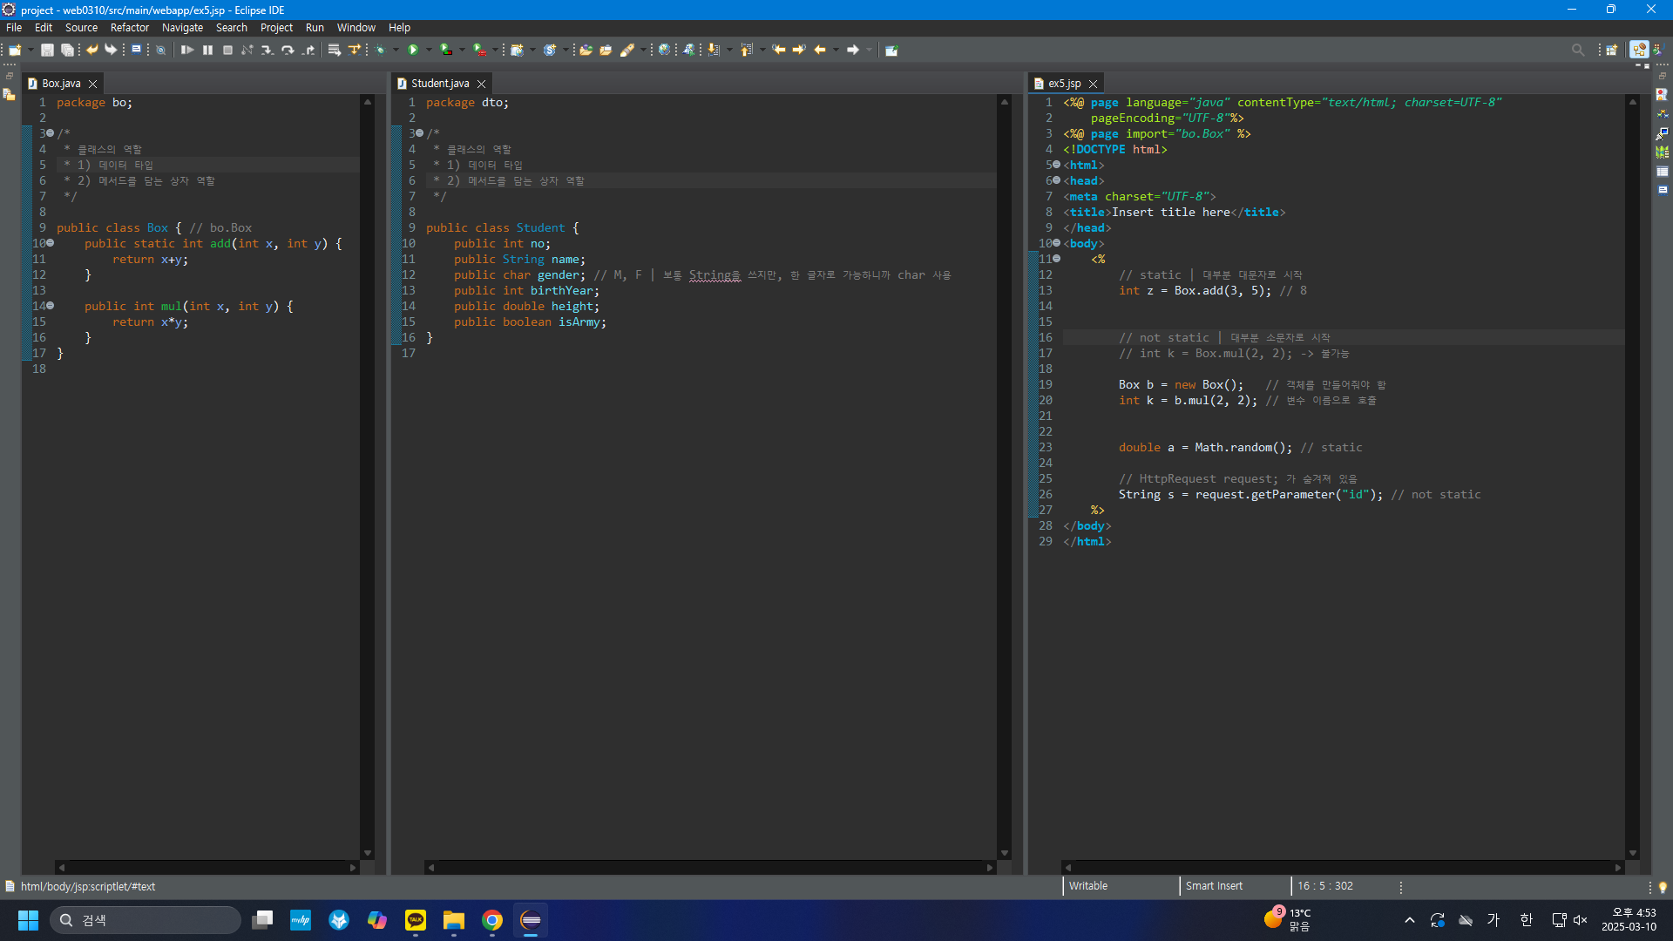This screenshot has width=1673, height=941.
Task: Click the Save All toolbar icon
Action: click(x=67, y=51)
